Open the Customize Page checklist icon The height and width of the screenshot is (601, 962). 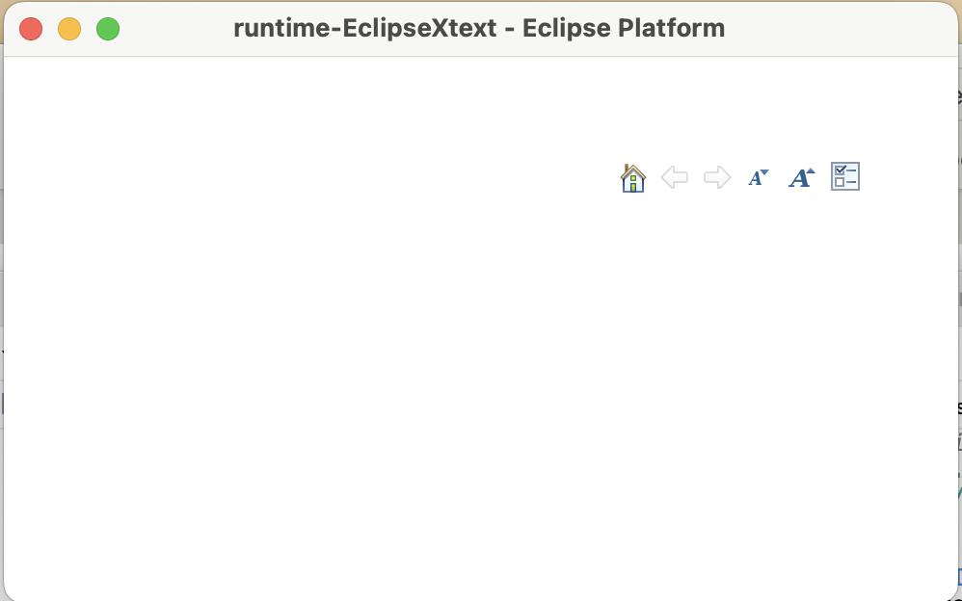(x=844, y=176)
